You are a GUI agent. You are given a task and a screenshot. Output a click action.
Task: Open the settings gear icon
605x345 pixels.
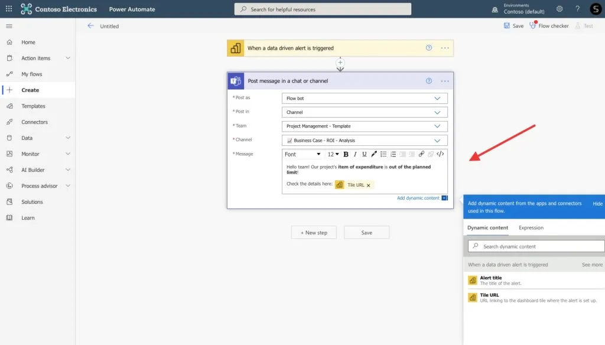click(559, 9)
